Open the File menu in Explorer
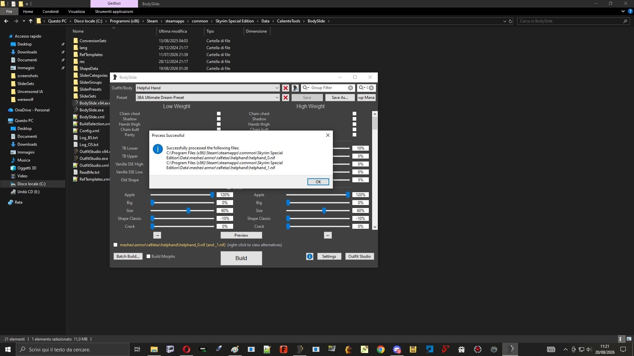The width and height of the screenshot is (634, 356). [9, 12]
